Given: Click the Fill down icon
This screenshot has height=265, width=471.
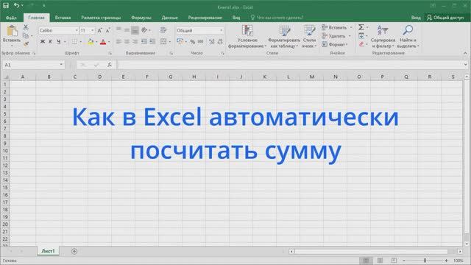Looking at the screenshot, I should (361, 36).
